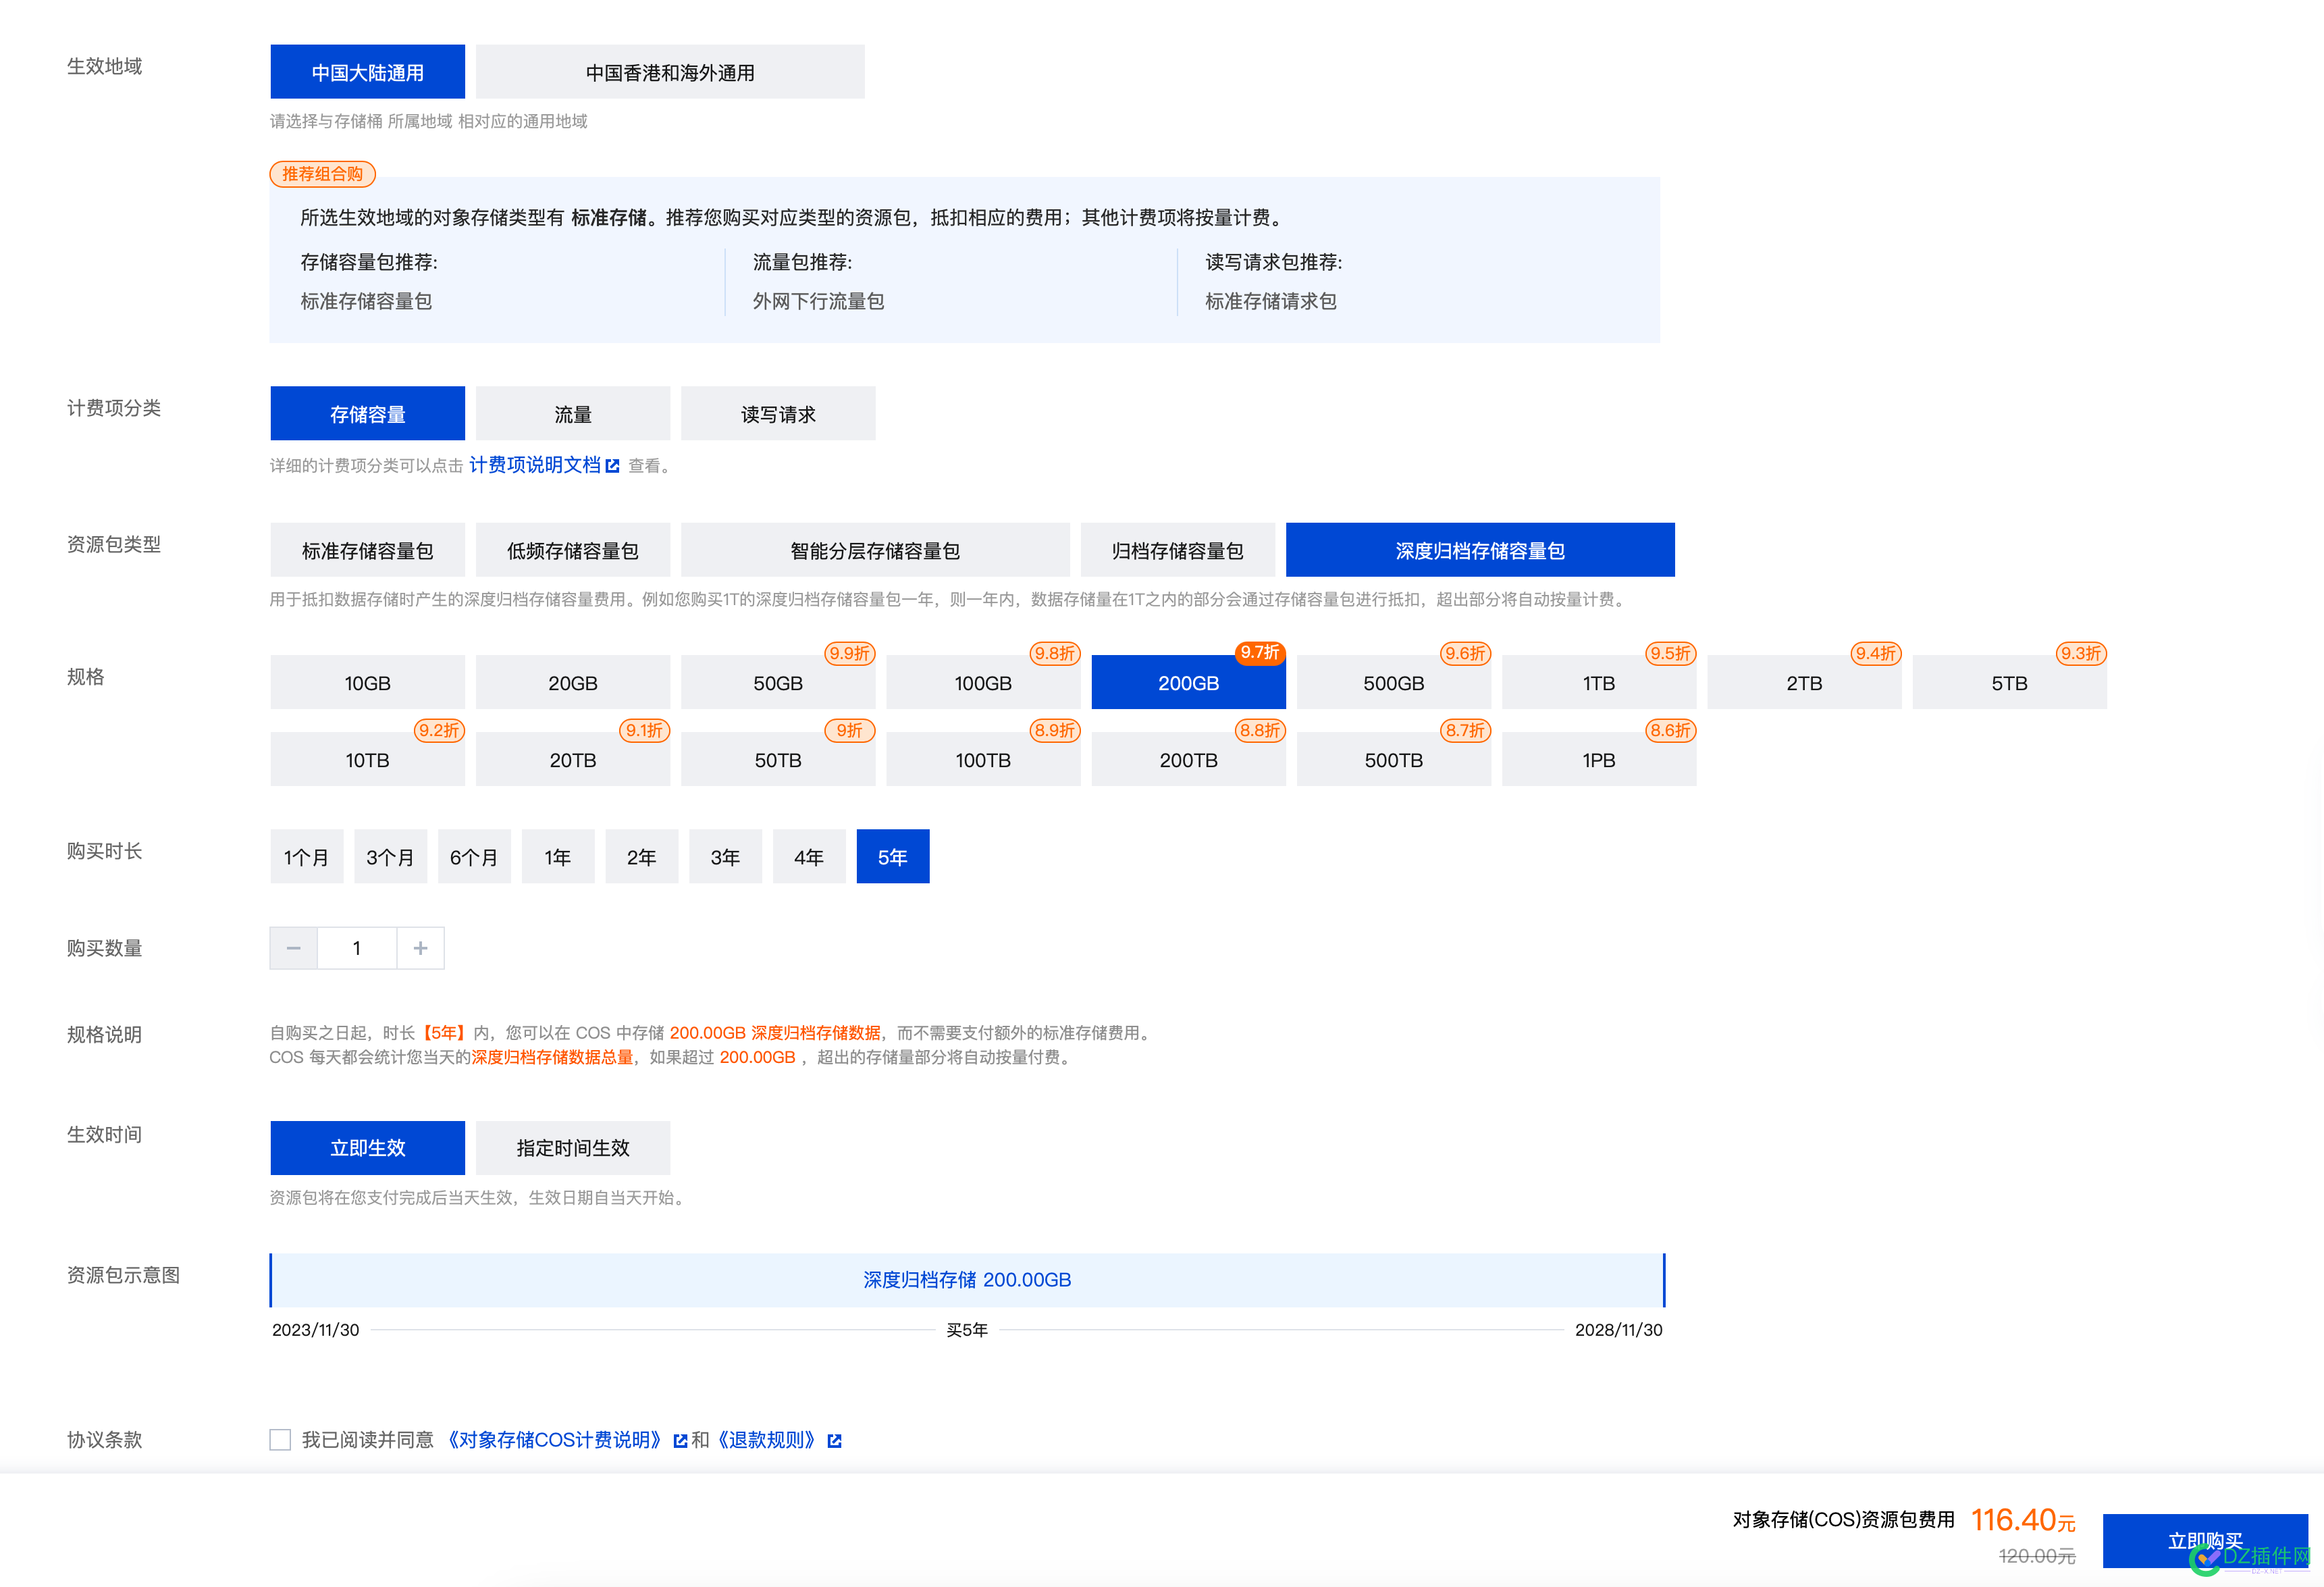Pick the 5TB specification

point(2009,683)
